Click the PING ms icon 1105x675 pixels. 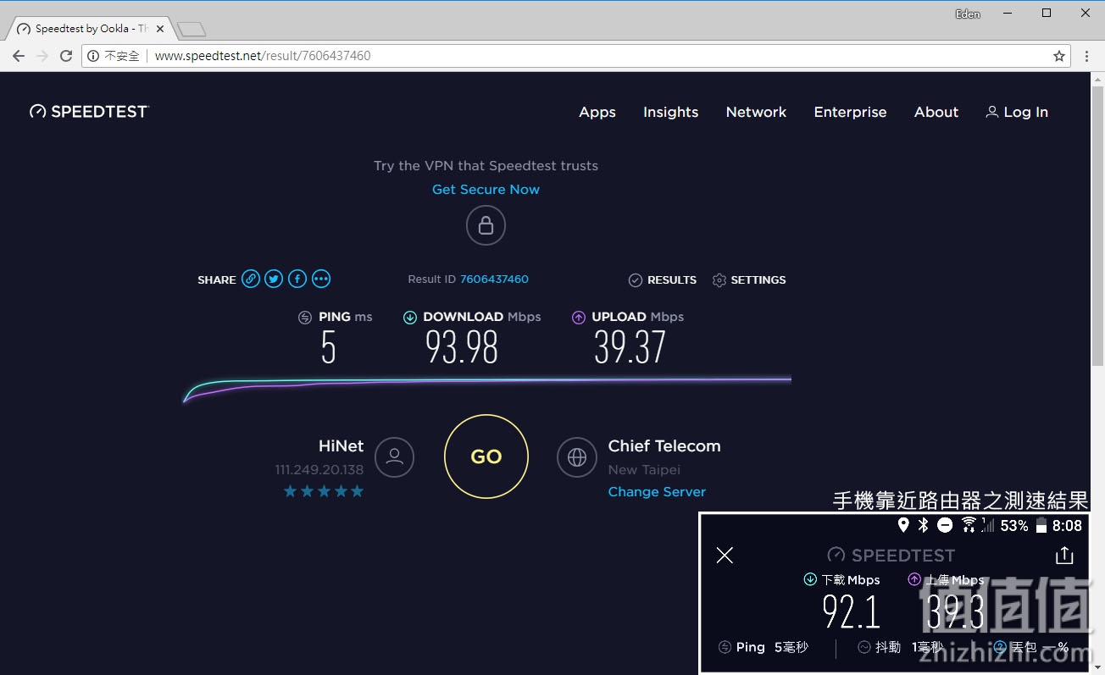[x=305, y=318]
